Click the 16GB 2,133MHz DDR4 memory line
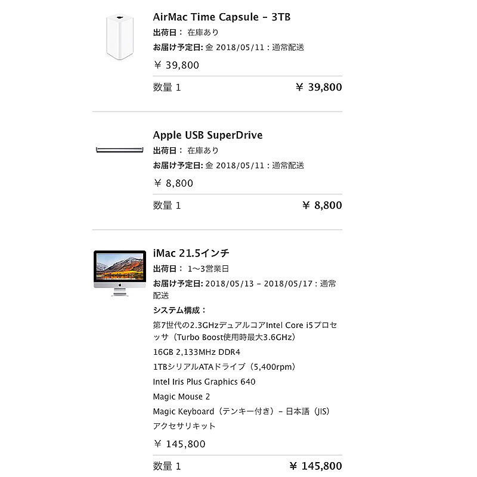Image resolution: width=477 pixels, height=477 pixels. [x=197, y=352]
